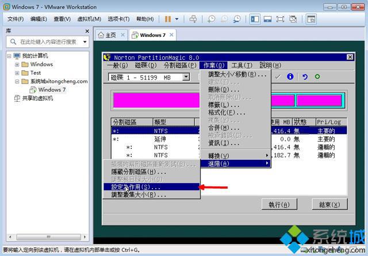This screenshot has width=368, height=256.
Task: Send Ctrl+Alt+Del to the virtual machine
Action: coord(193,19)
